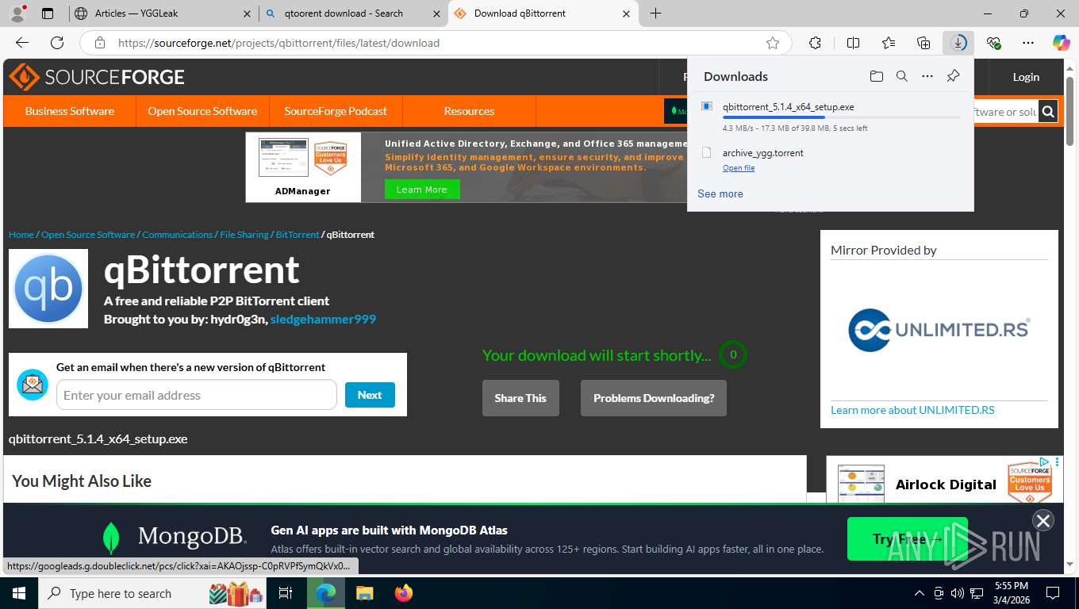
Task: Click the MongoDB Try Free button
Action: (x=908, y=539)
